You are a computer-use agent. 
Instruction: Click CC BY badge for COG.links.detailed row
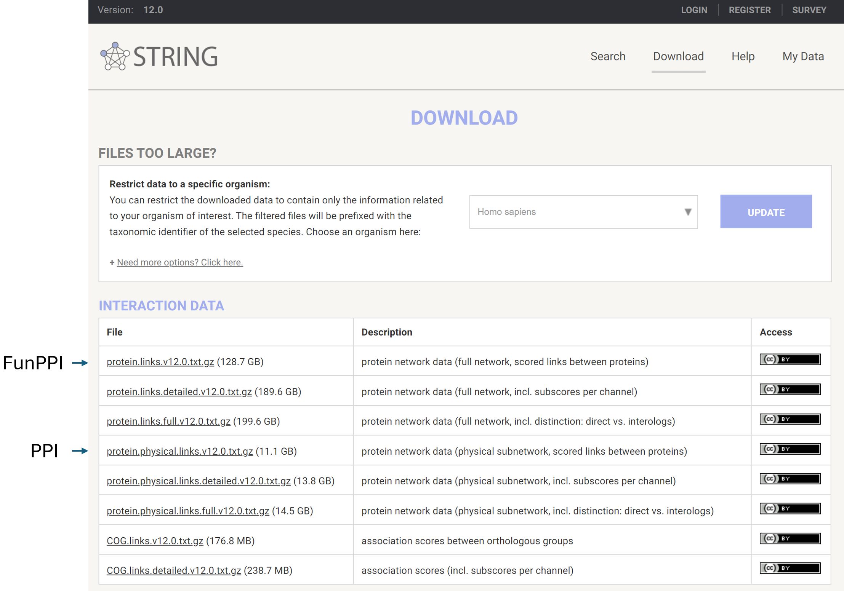[790, 568]
